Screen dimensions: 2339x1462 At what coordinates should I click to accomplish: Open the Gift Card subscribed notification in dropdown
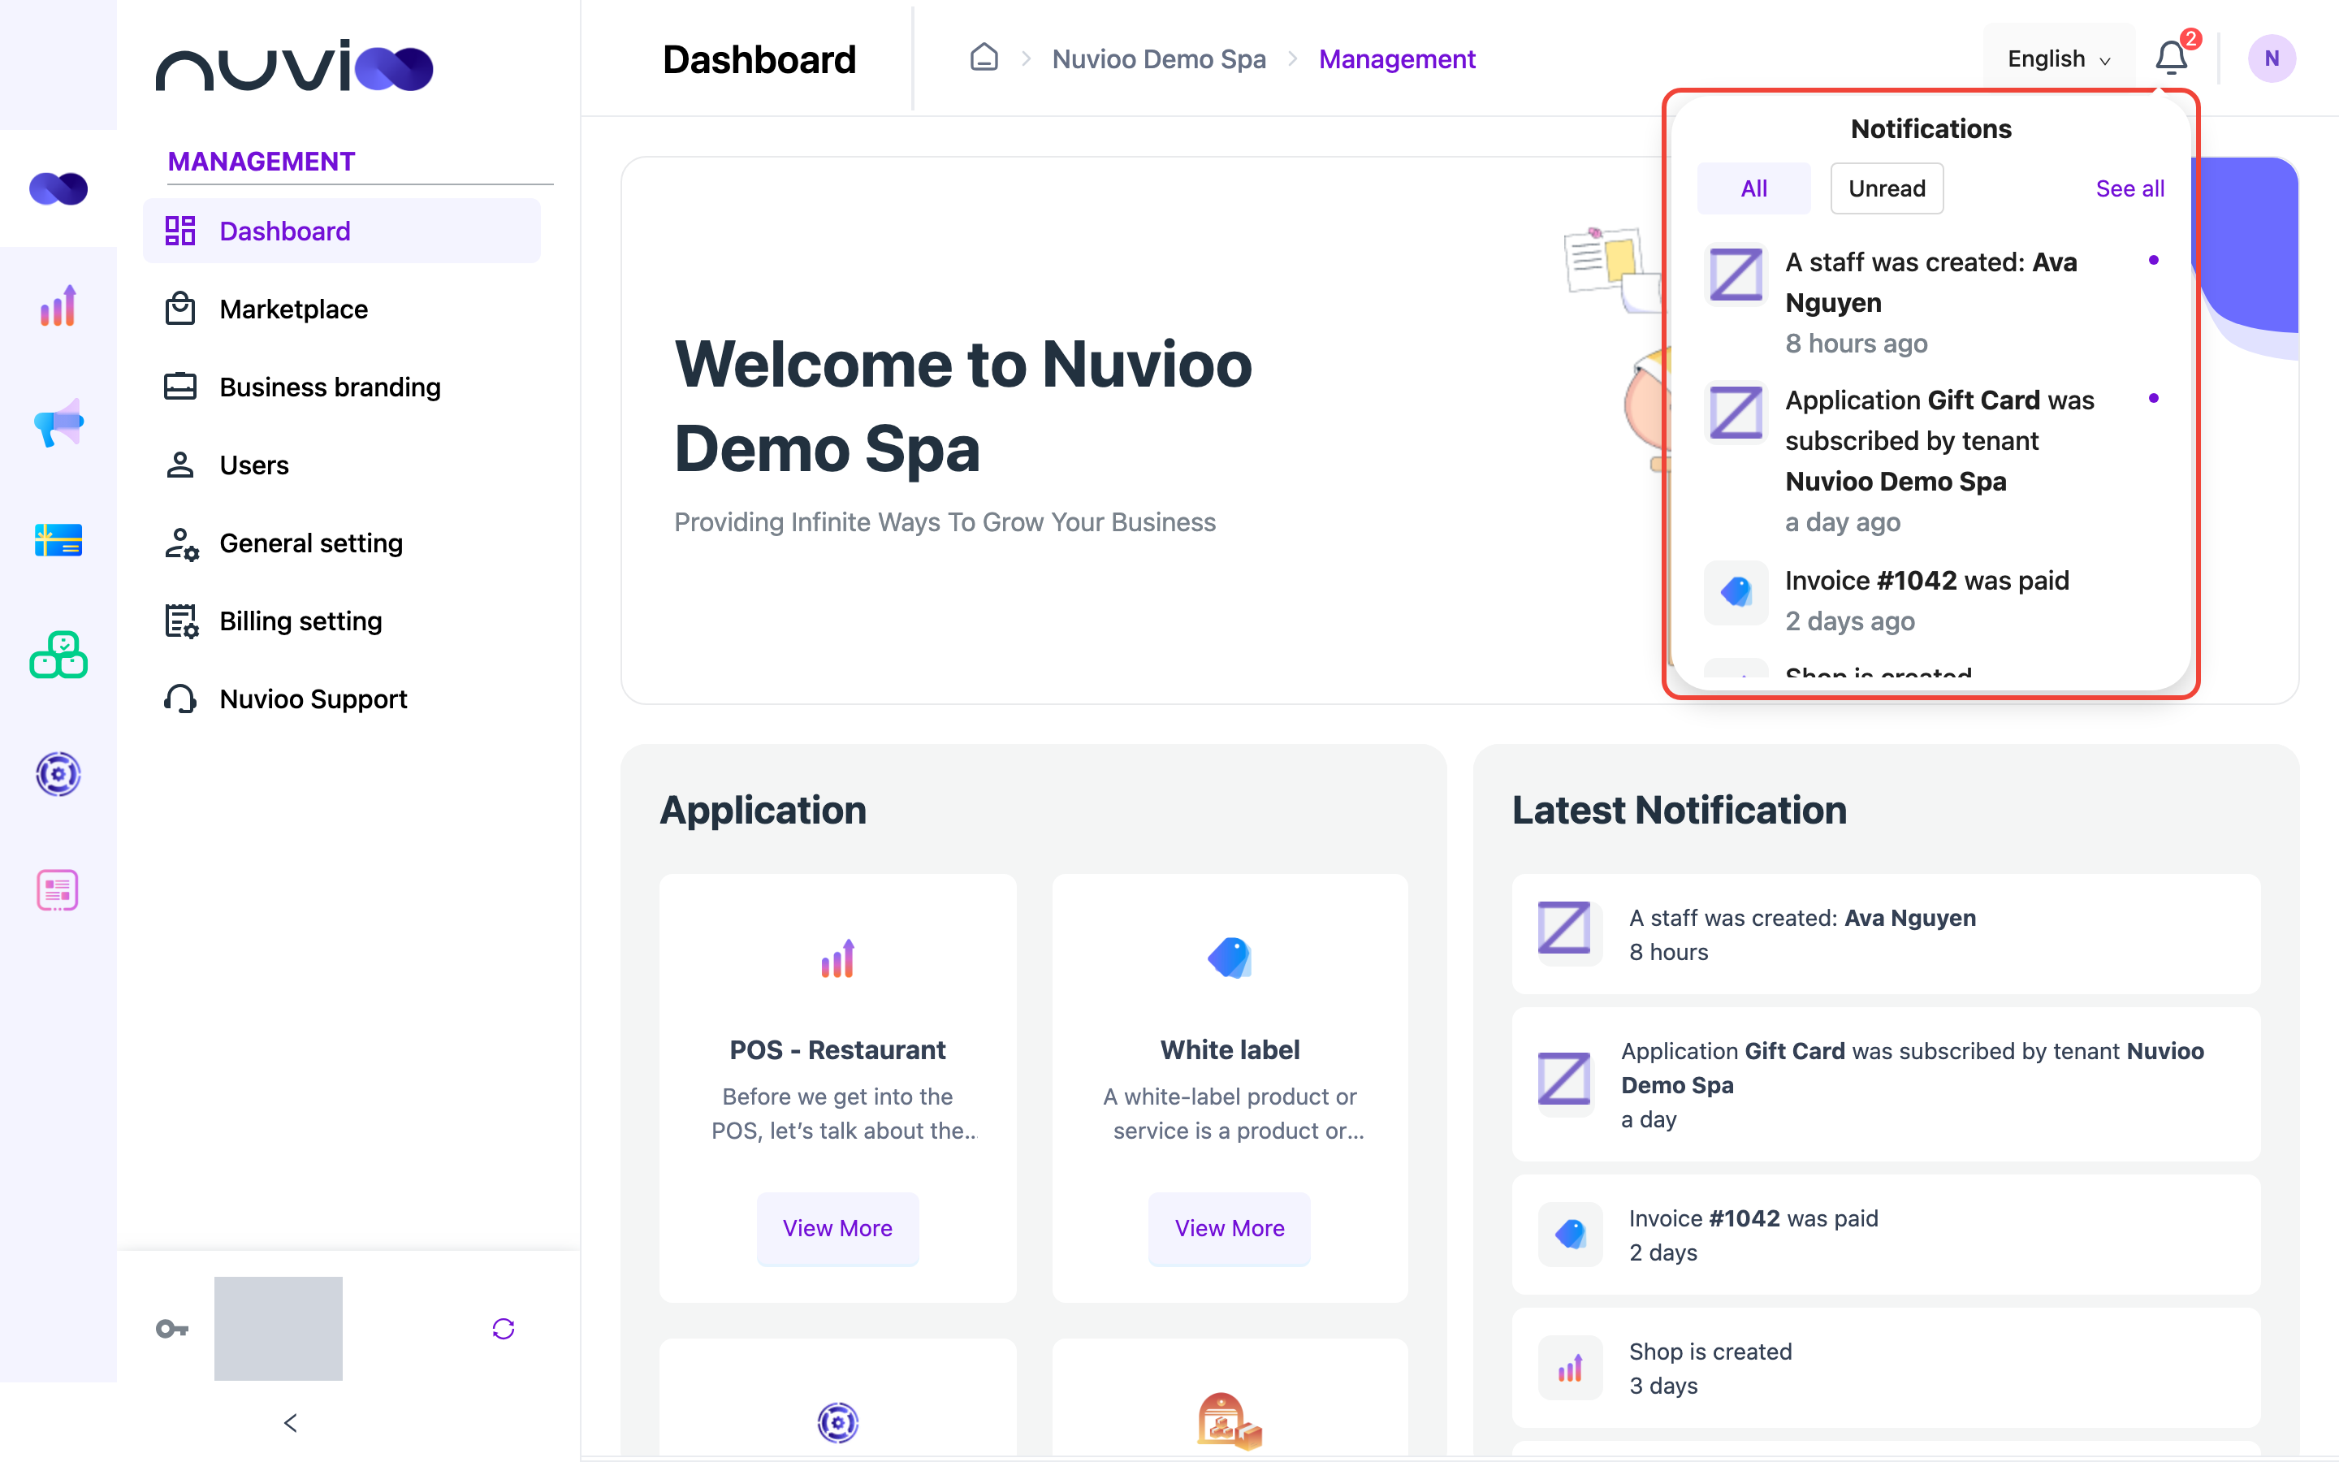point(1931,461)
